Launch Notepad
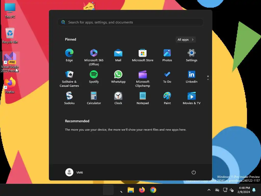Viewport: 261px width, 196px height. [143, 98]
